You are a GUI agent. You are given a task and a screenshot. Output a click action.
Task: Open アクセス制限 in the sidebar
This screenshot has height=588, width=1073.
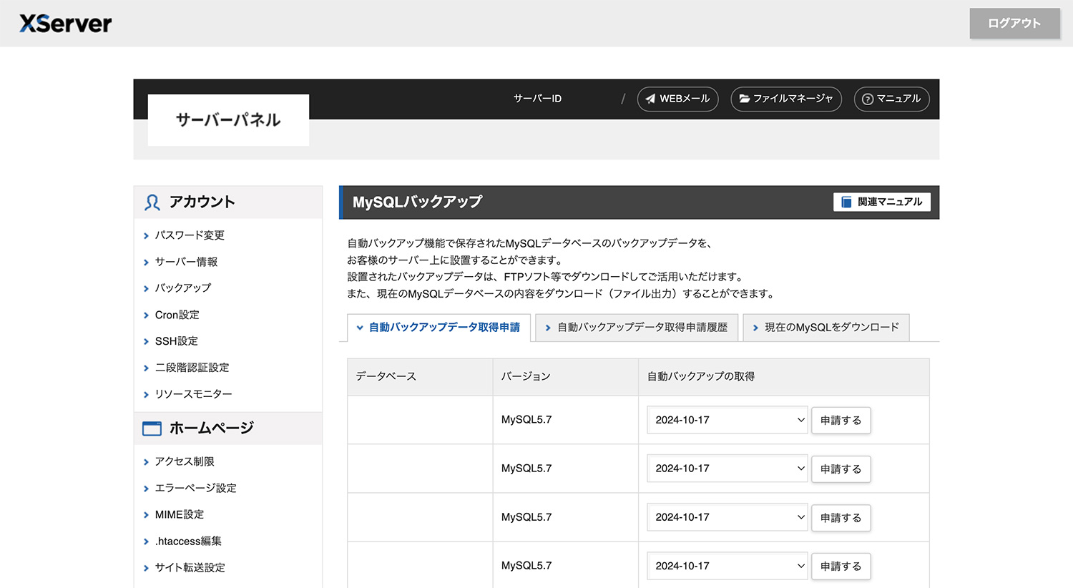point(185,462)
